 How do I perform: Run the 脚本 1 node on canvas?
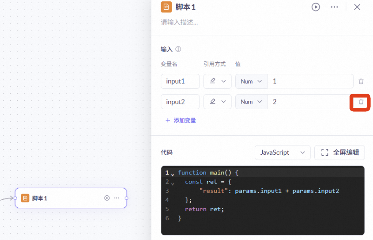[107, 198]
